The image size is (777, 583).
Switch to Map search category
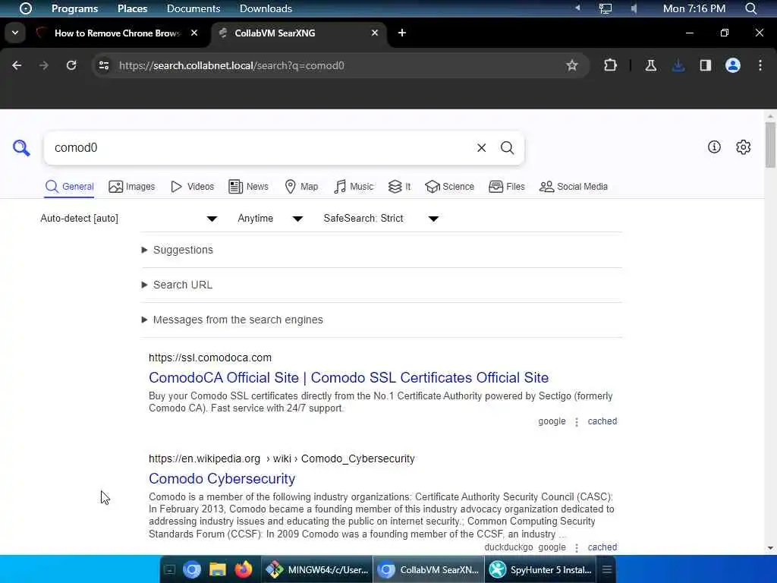coord(301,187)
